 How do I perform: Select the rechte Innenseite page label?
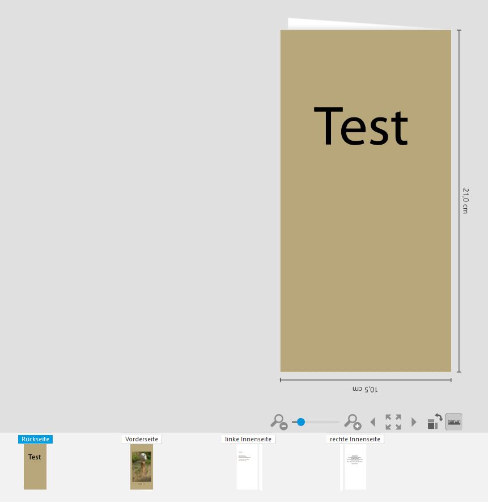coord(355,439)
